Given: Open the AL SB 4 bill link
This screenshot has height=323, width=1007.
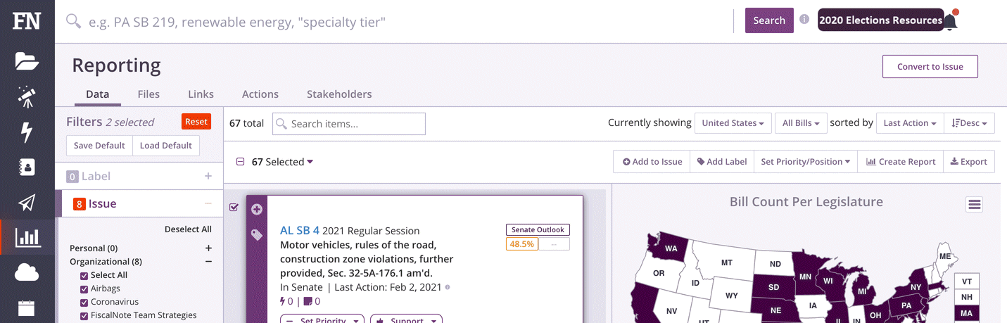Looking at the screenshot, I should 300,230.
